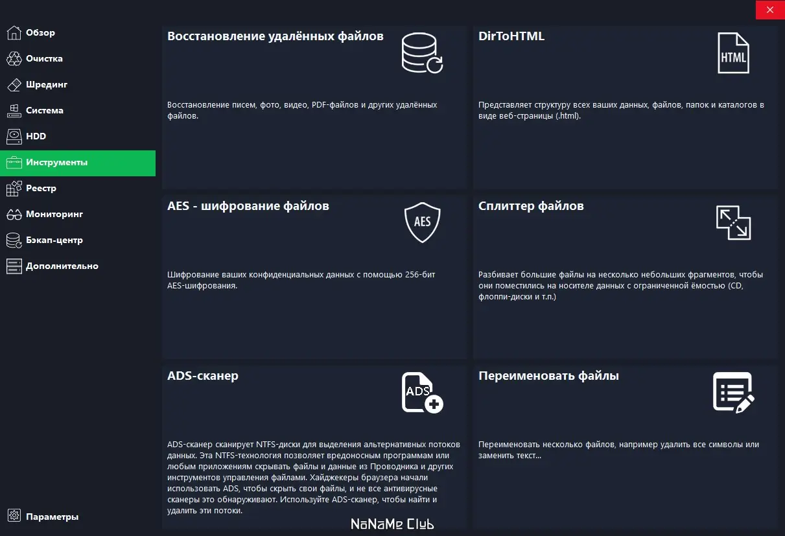Switch to the HDD section
785x536 pixels.
(x=78, y=136)
